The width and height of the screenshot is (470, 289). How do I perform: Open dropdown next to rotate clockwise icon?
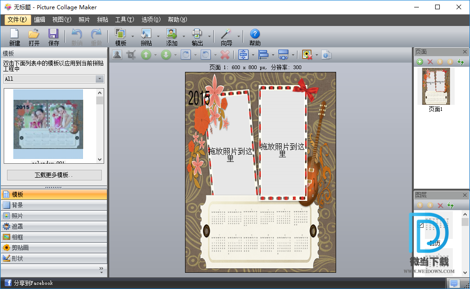coord(195,55)
